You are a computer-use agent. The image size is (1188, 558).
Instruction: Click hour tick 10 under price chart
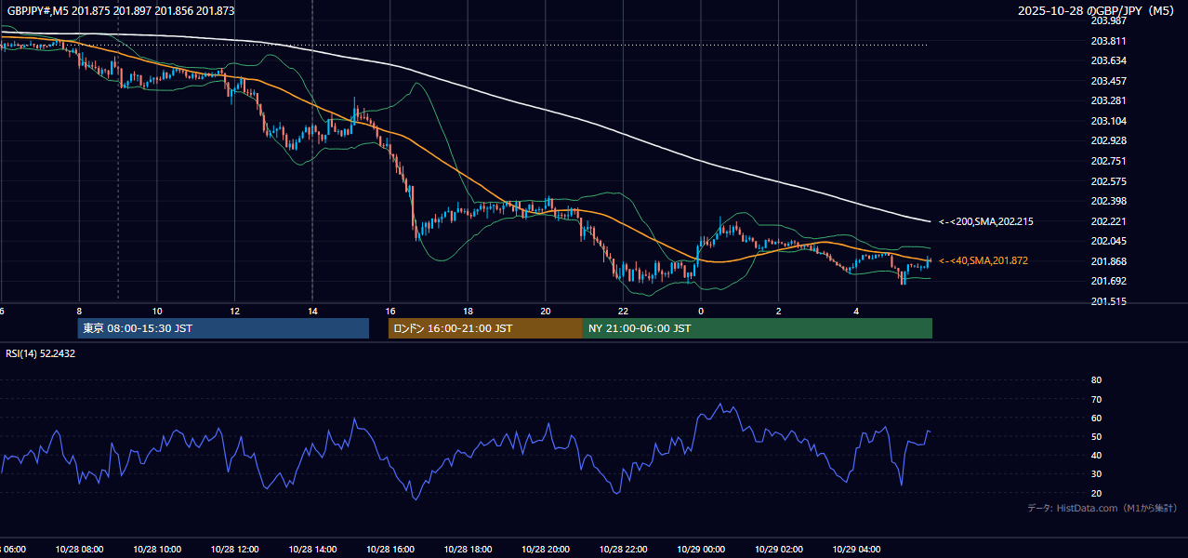tap(157, 311)
